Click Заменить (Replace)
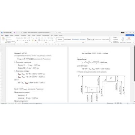 115,39
